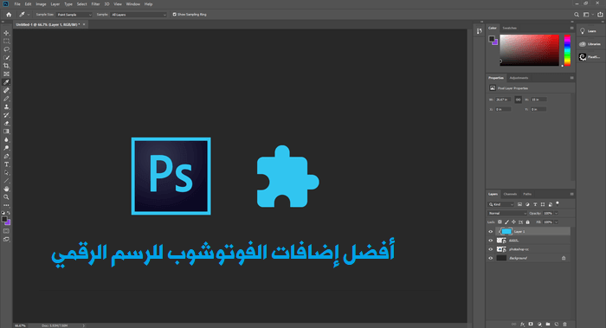Open the Layers panel menu
The height and width of the screenshot is (328, 606).
click(571, 194)
